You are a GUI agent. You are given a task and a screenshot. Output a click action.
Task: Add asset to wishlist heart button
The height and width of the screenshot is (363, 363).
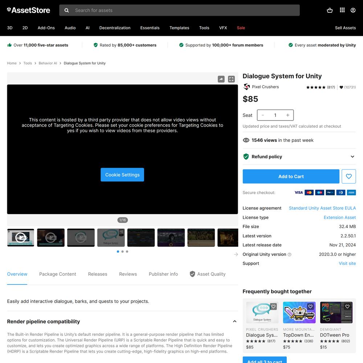pos(348,176)
